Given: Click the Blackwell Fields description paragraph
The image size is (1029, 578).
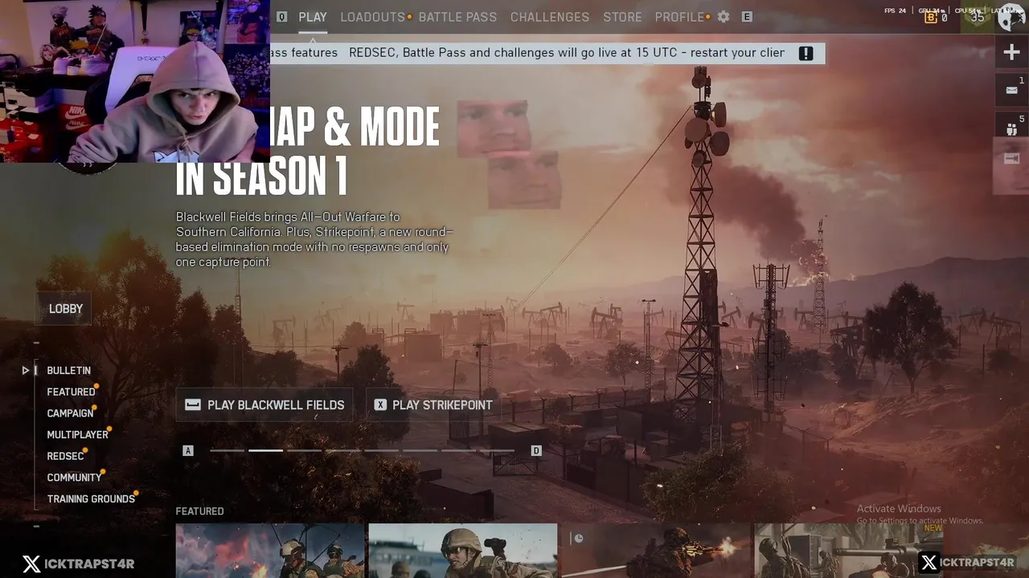Looking at the screenshot, I should click(x=314, y=239).
